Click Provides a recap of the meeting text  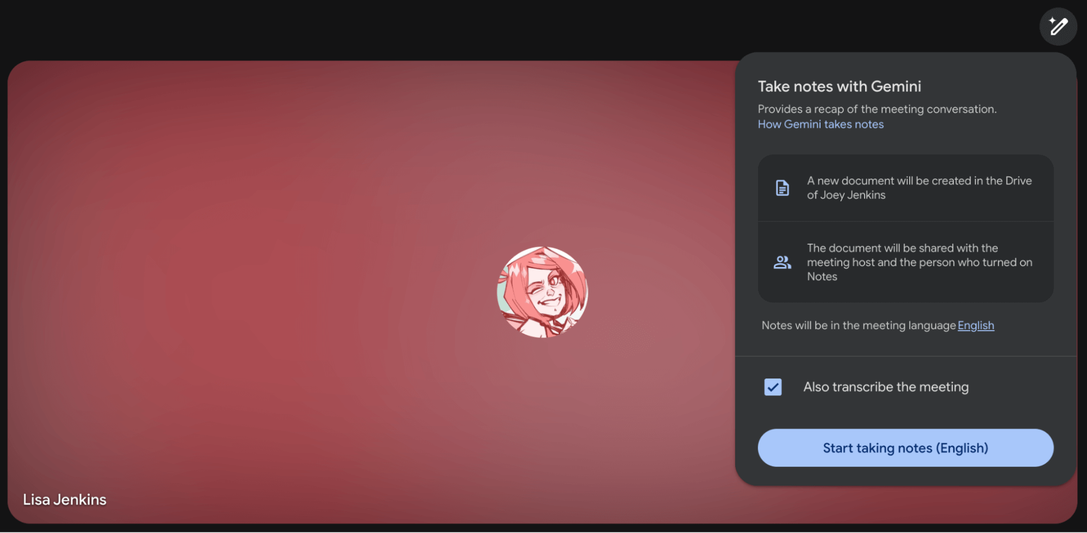(877, 109)
